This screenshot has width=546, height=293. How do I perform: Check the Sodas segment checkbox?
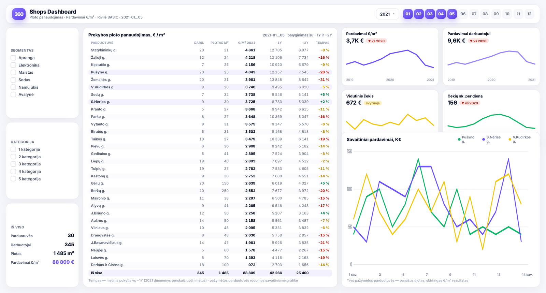(x=13, y=80)
